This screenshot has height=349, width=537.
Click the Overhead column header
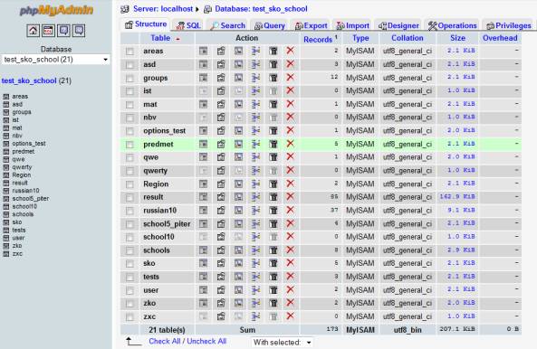coord(500,38)
